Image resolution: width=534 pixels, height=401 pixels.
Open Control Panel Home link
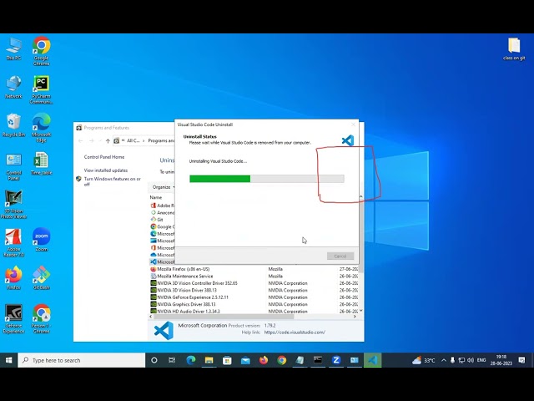[x=103, y=157]
